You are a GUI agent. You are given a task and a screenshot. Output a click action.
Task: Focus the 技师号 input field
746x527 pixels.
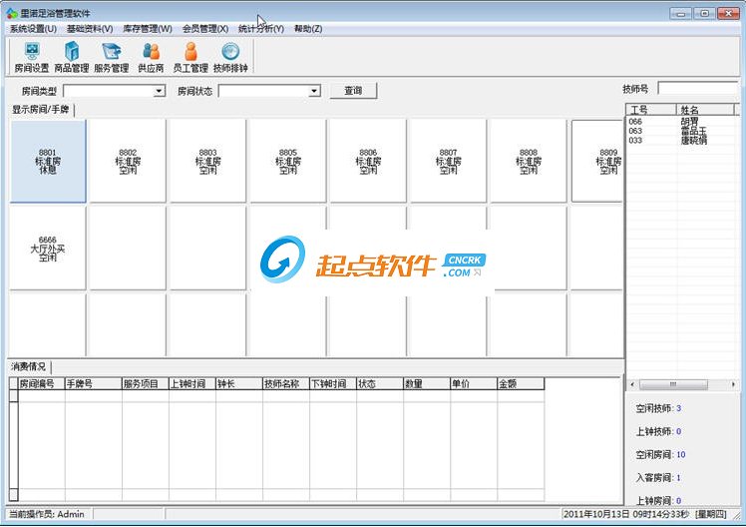tap(697, 88)
